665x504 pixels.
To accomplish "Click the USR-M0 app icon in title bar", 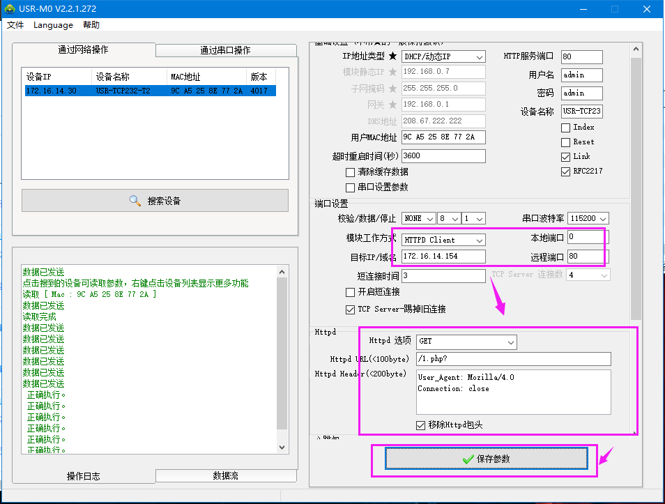I will point(10,9).
